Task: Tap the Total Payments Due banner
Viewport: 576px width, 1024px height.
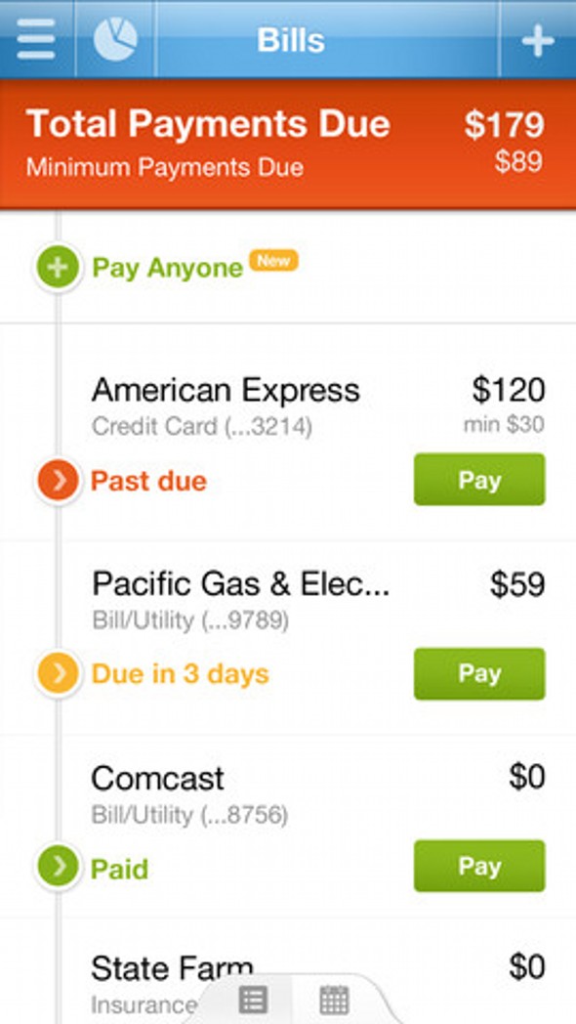Action: click(x=288, y=144)
